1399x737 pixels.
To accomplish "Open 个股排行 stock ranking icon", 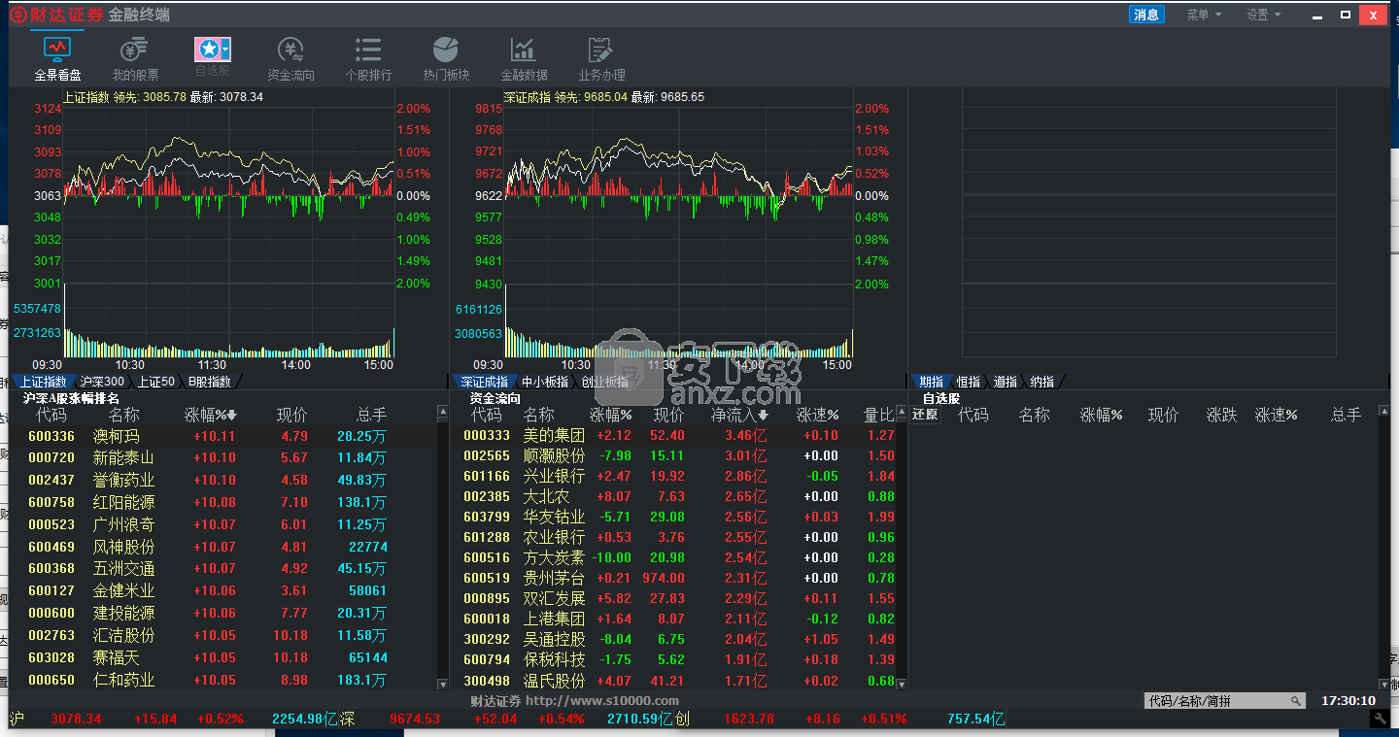I will coord(368,49).
